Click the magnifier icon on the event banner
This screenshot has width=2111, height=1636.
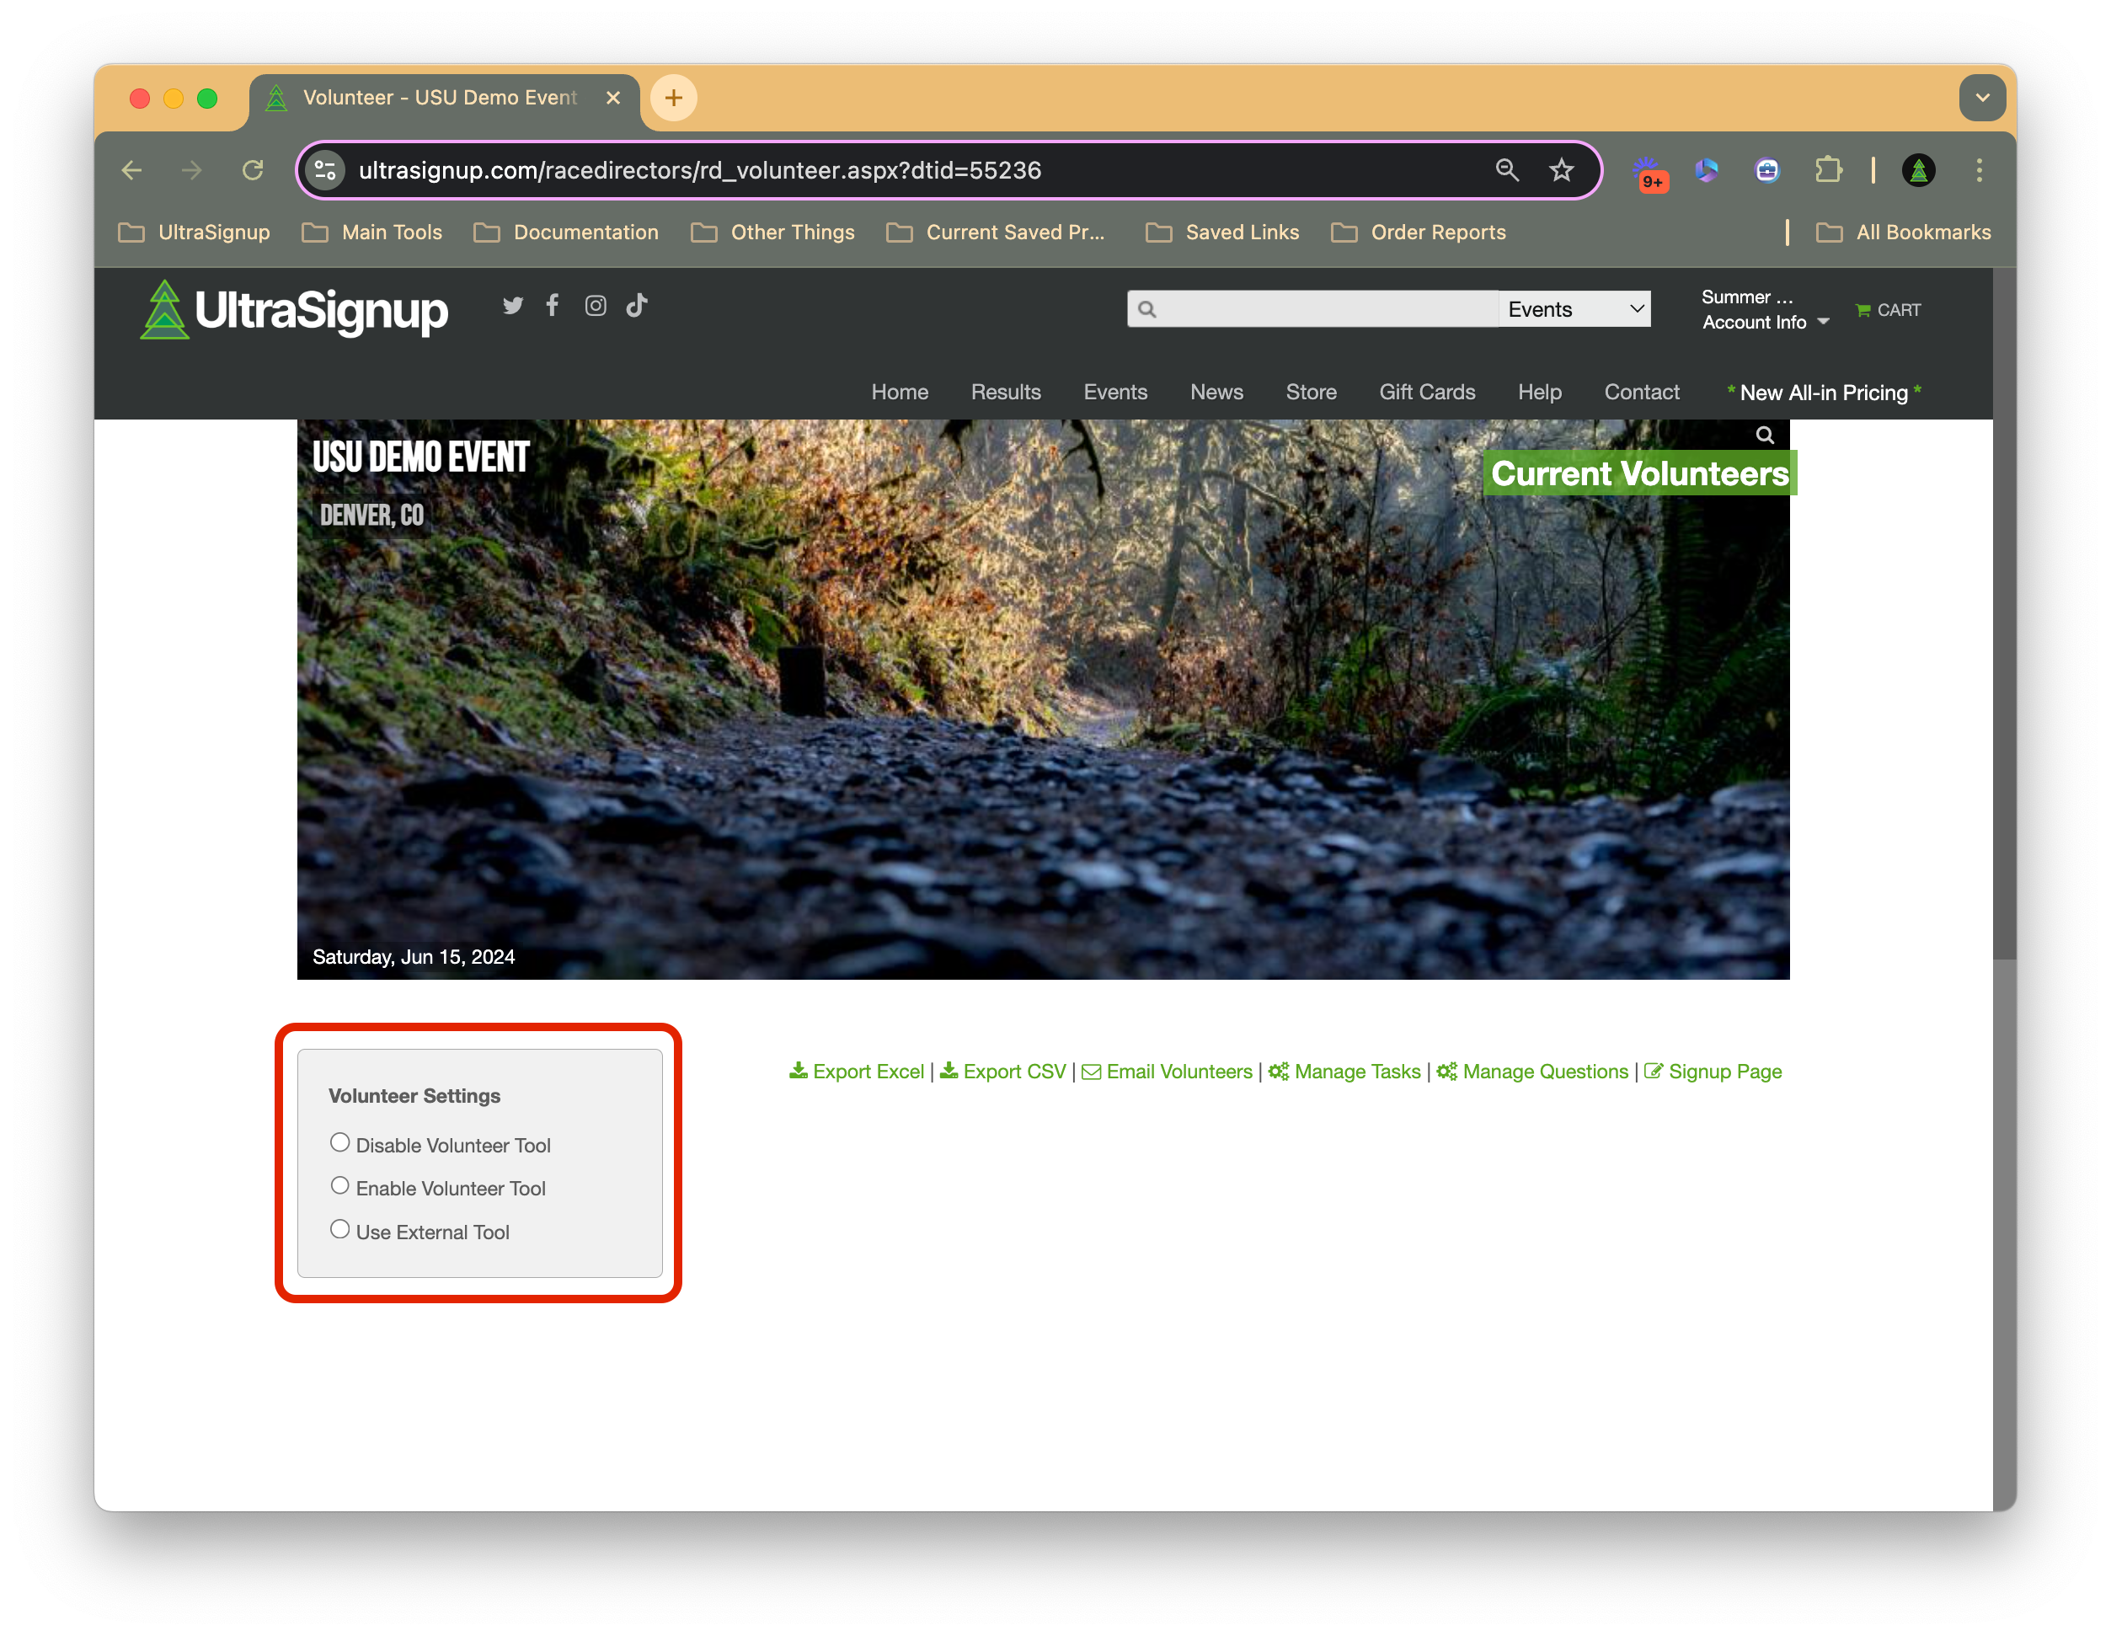click(1765, 435)
